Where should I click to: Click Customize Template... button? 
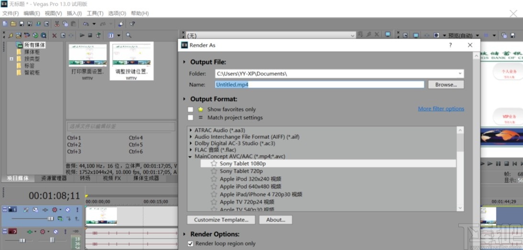[221, 220]
